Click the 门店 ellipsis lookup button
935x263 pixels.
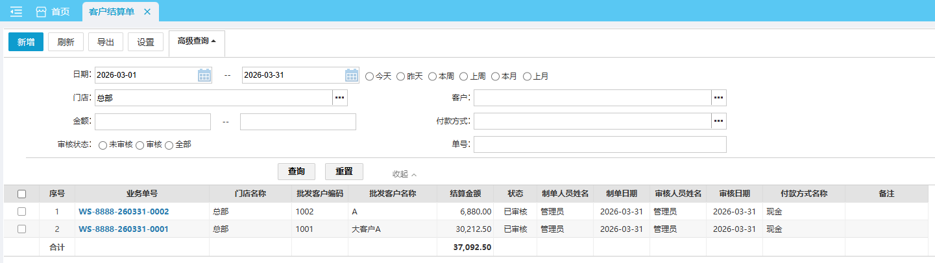point(340,98)
